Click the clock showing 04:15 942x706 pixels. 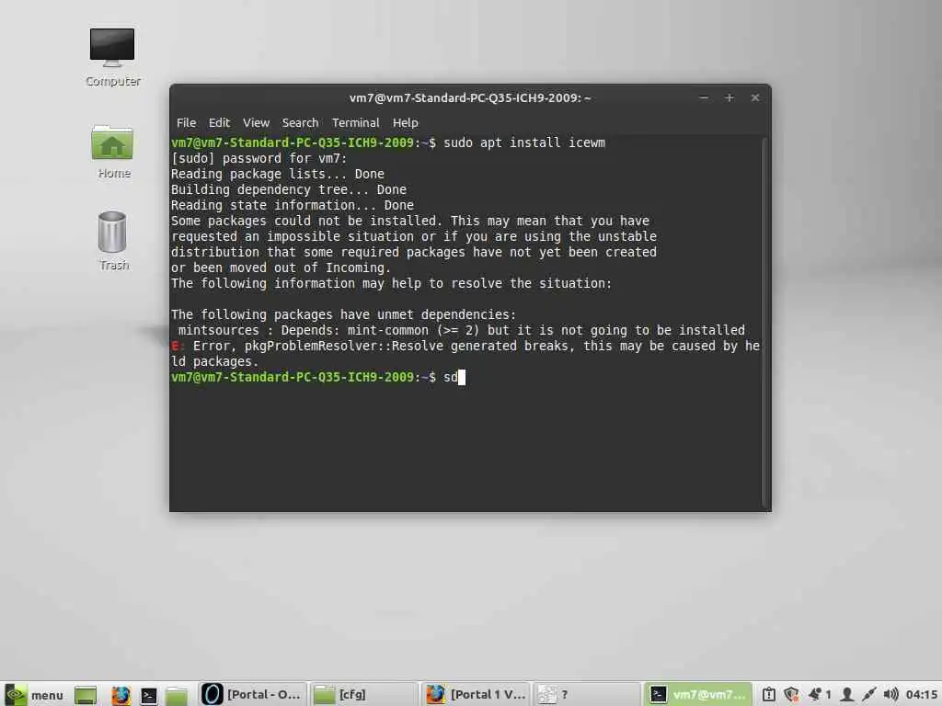921,695
